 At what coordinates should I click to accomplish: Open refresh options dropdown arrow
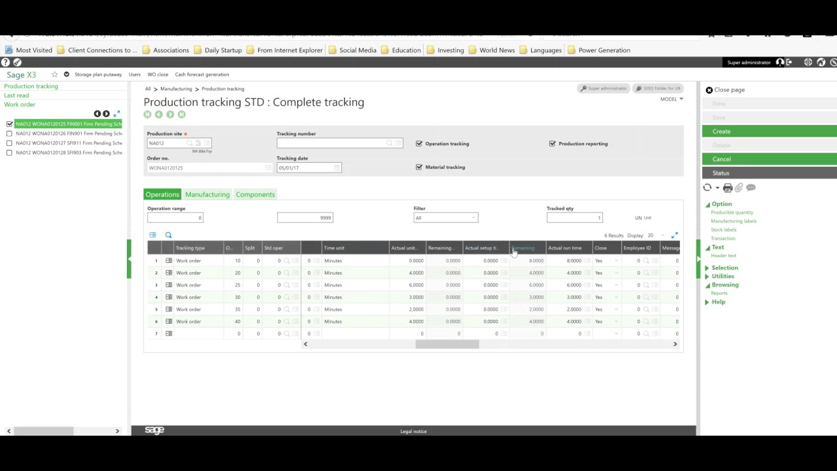pos(717,188)
